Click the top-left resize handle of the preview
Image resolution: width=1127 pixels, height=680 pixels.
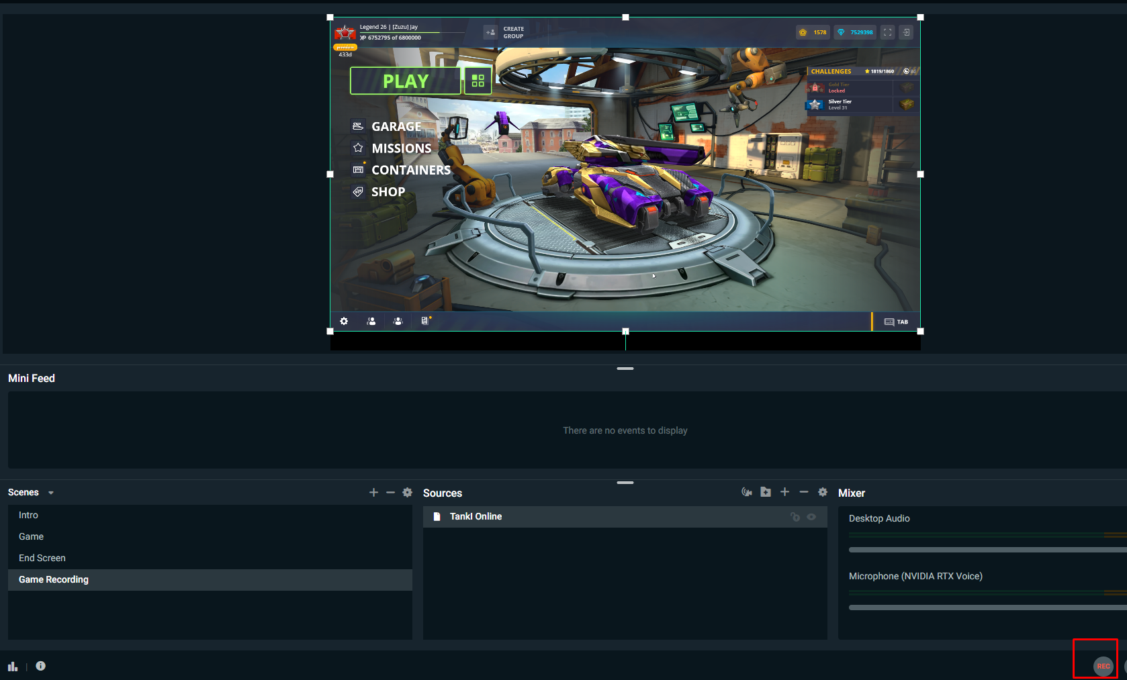point(330,17)
